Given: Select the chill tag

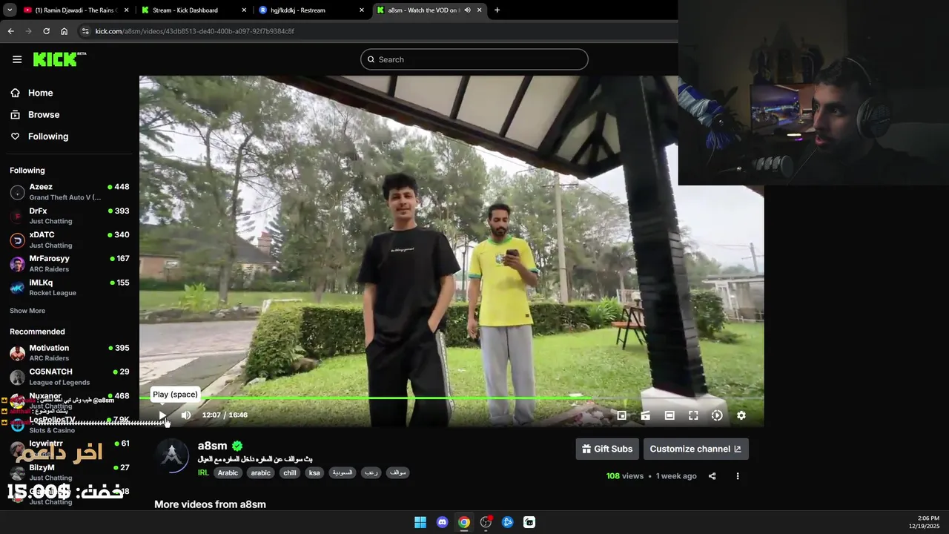Looking at the screenshot, I should 290,472.
